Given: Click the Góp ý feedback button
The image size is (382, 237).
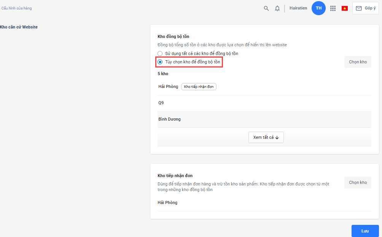Looking at the screenshot, I should click(365, 8).
